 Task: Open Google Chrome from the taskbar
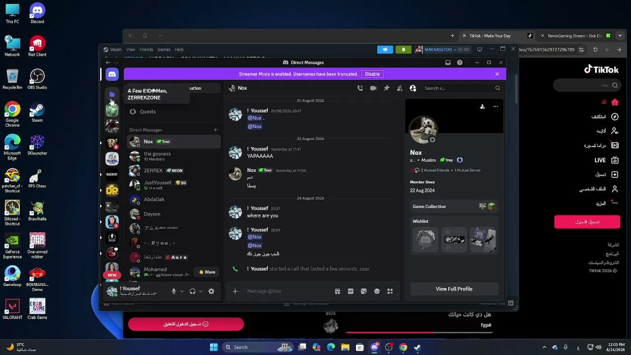(403, 347)
